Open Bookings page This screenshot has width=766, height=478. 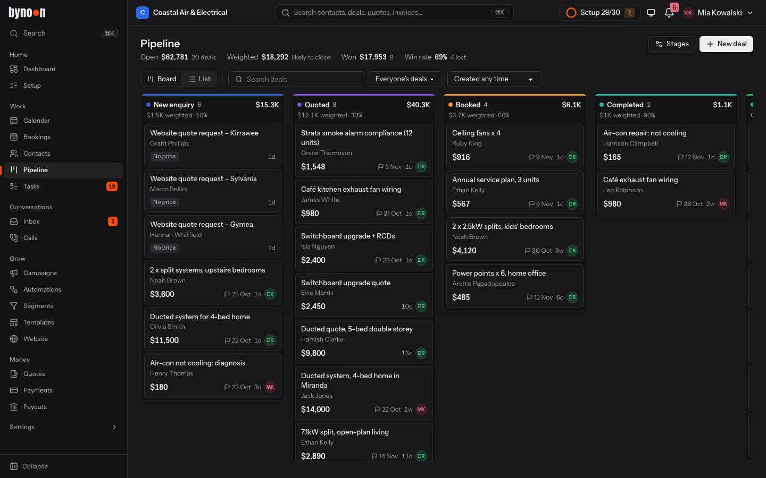[64, 137]
